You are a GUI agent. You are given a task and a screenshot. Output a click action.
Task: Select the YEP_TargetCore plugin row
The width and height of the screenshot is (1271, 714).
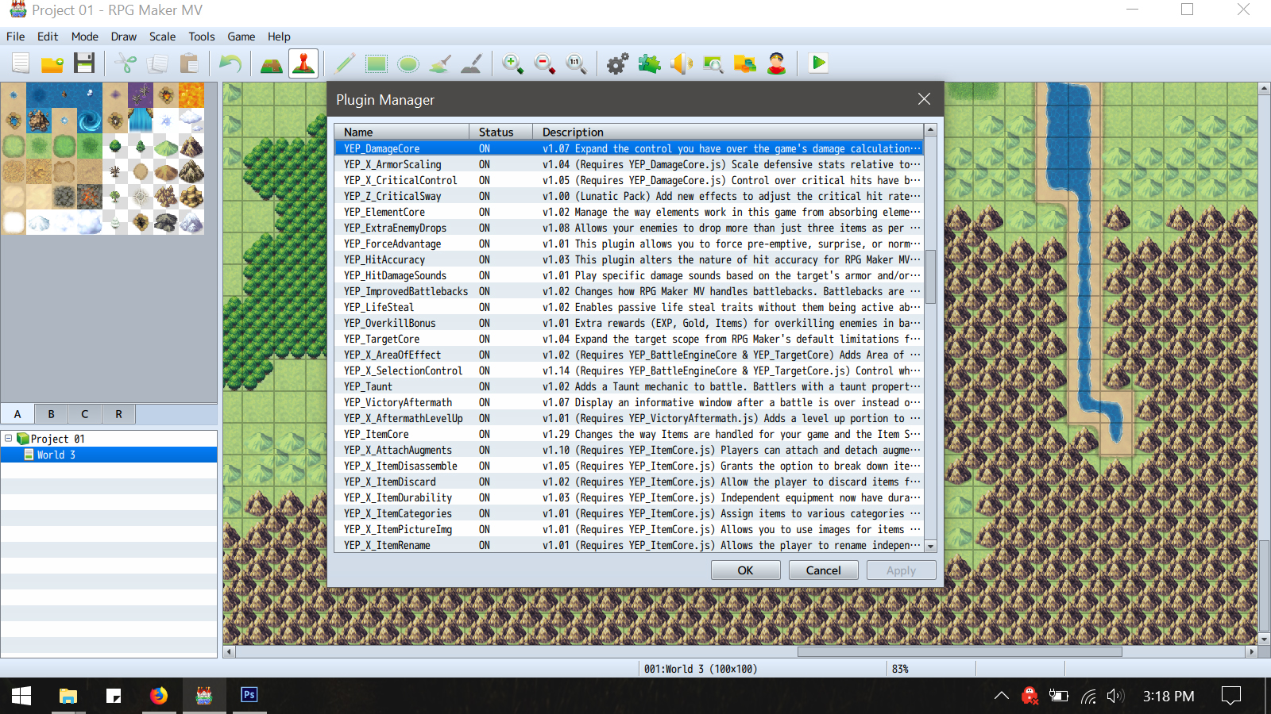coord(628,339)
